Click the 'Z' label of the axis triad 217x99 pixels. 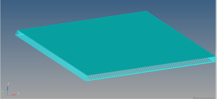8,84
